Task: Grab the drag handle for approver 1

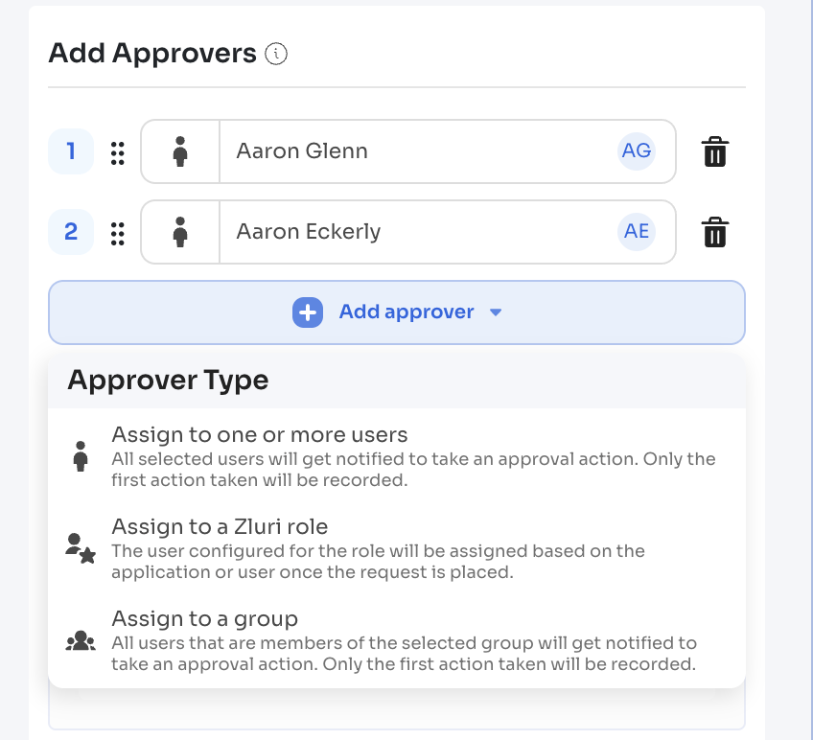Action: [118, 153]
